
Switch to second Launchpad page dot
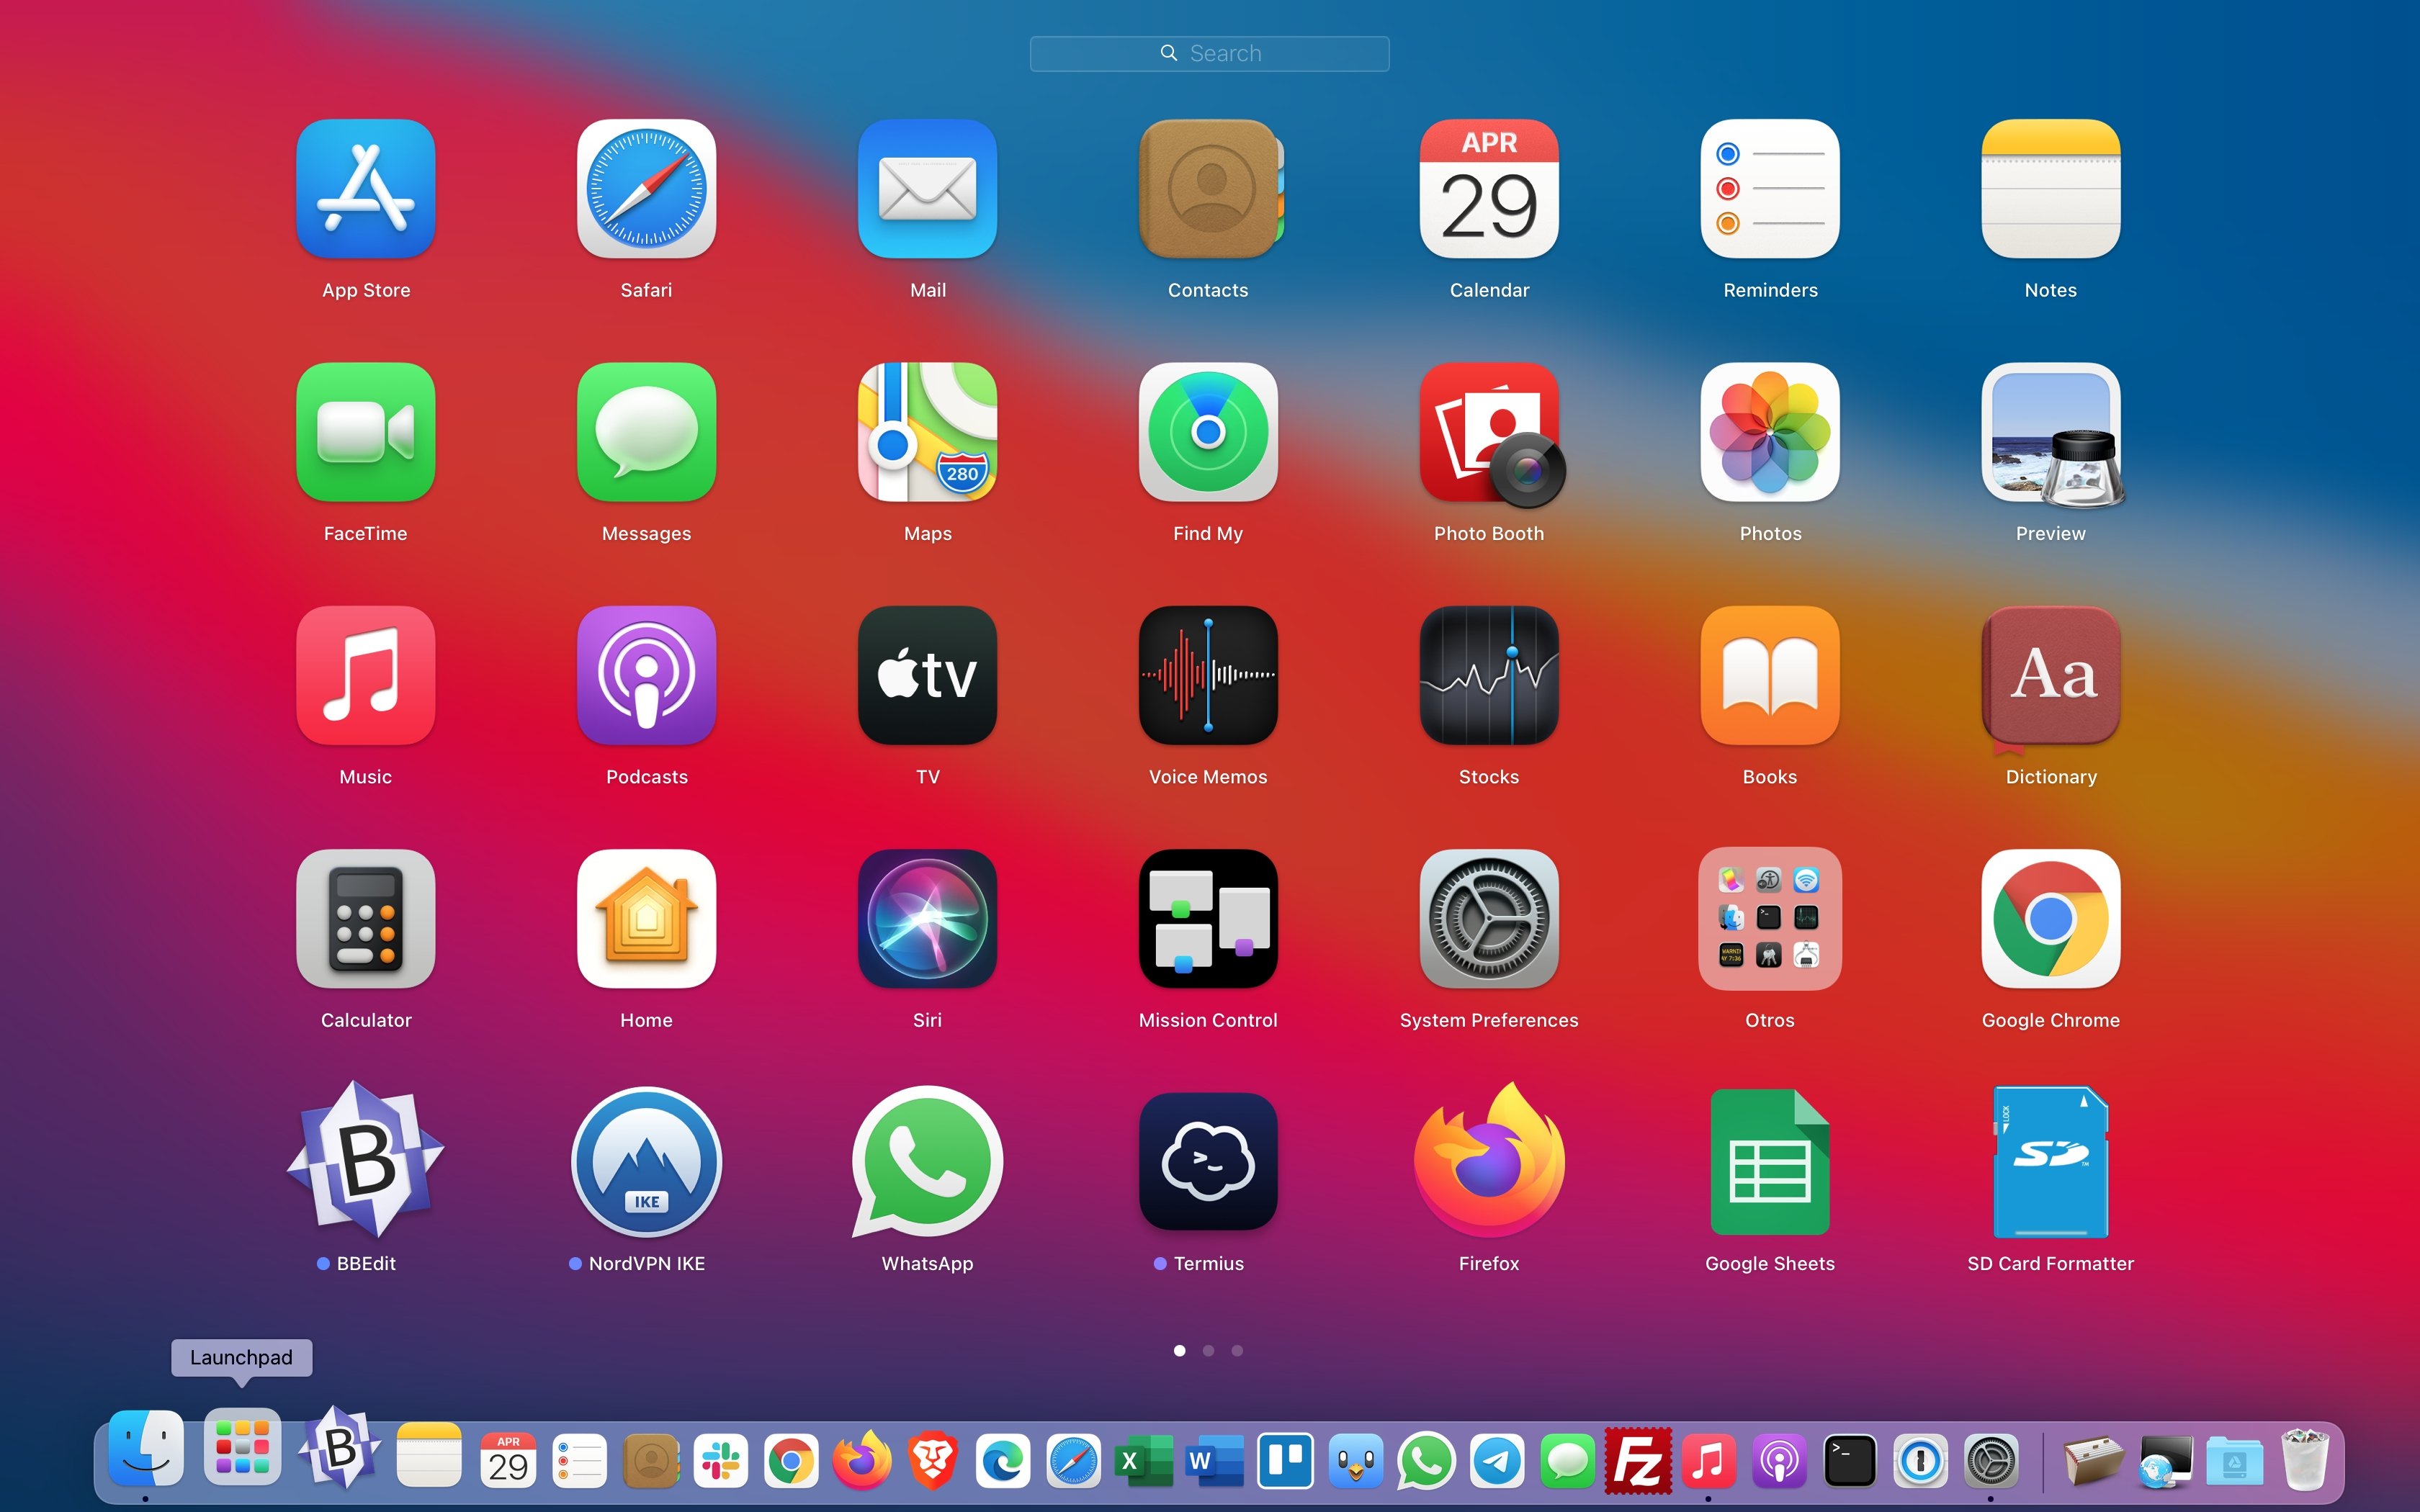[1208, 1350]
